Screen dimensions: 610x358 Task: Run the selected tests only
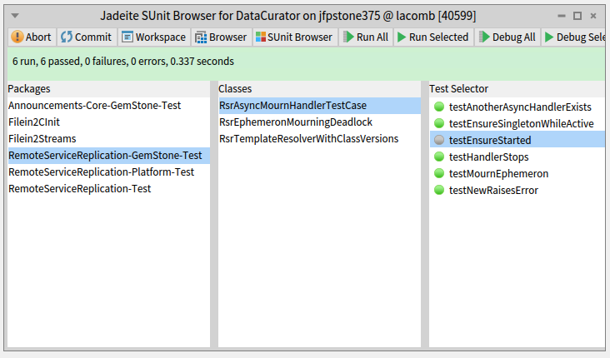tap(432, 37)
